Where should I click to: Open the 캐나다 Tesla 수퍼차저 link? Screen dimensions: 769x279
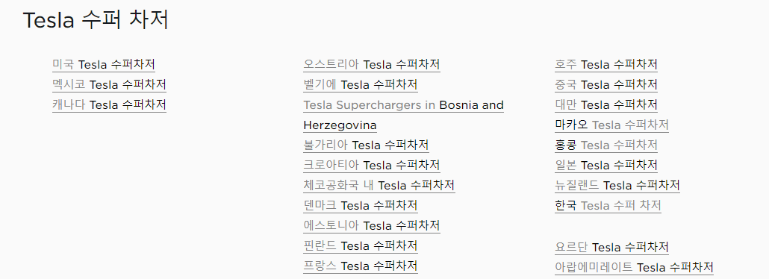pyautogui.click(x=109, y=105)
